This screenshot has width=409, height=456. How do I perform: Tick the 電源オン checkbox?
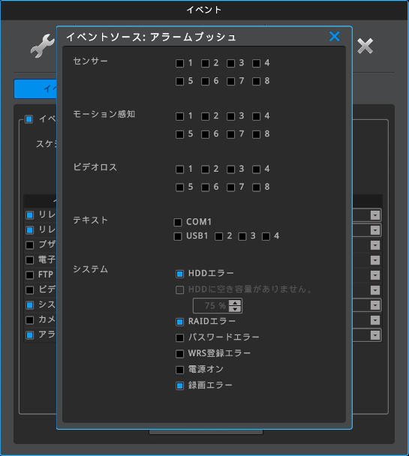coord(180,370)
